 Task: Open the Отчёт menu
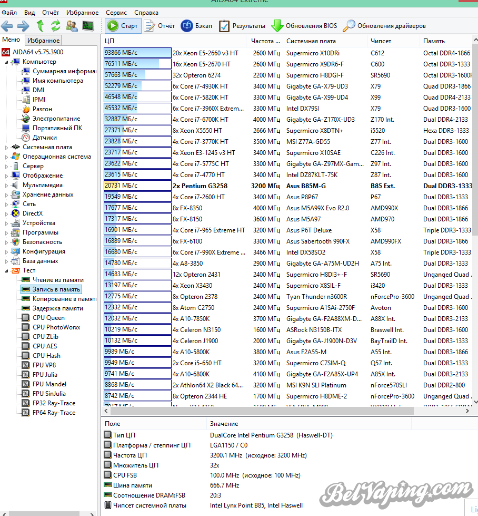[x=51, y=13]
